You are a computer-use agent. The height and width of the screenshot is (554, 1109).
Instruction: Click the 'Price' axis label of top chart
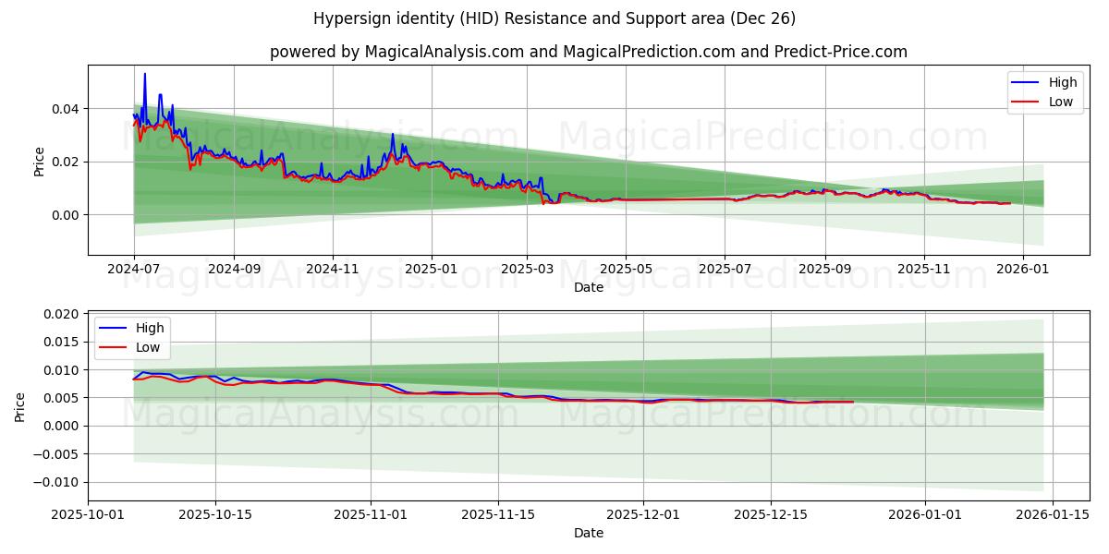39,161
